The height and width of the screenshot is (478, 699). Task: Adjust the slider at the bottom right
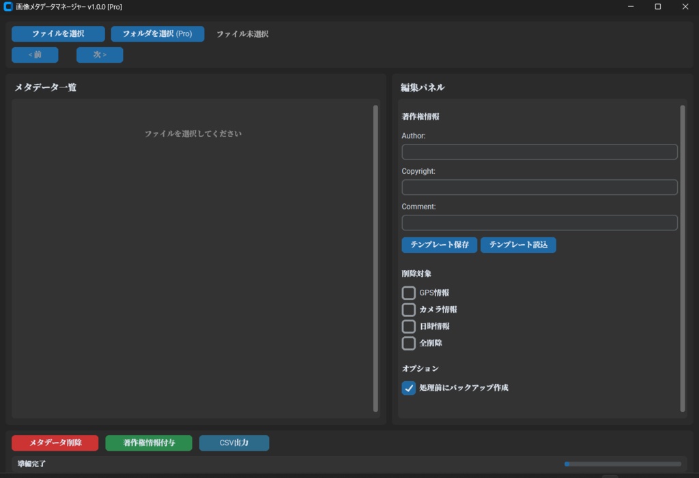coord(567,464)
